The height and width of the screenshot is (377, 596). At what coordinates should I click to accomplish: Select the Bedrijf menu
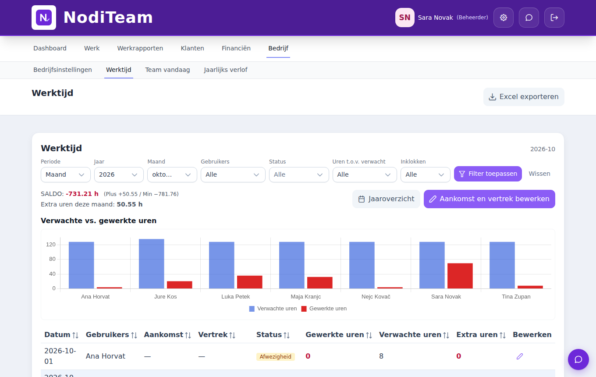point(278,48)
